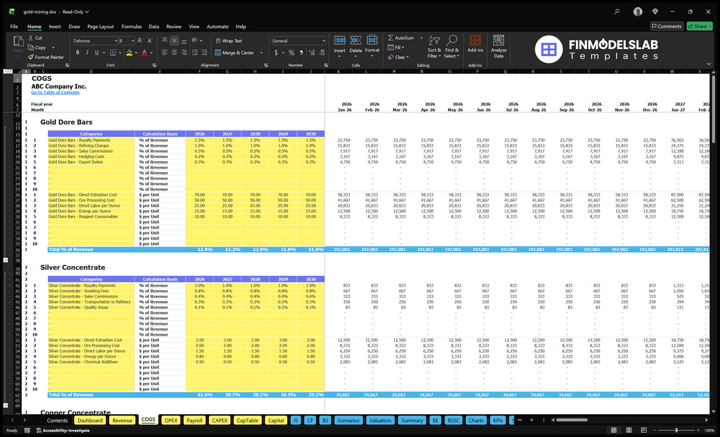Open the General number format dropdown

tap(323, 41)
